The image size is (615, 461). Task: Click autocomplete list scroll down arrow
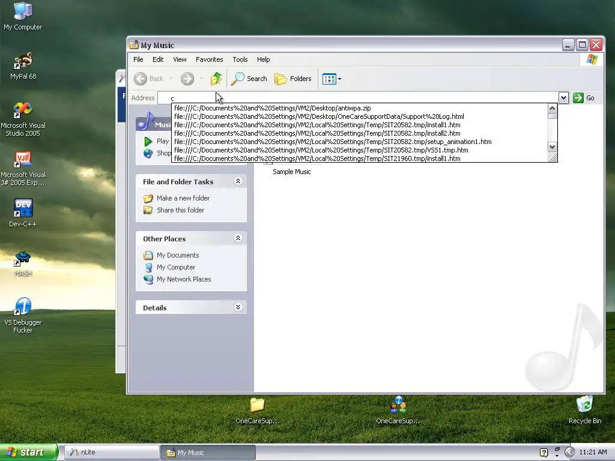pos(553,147)
